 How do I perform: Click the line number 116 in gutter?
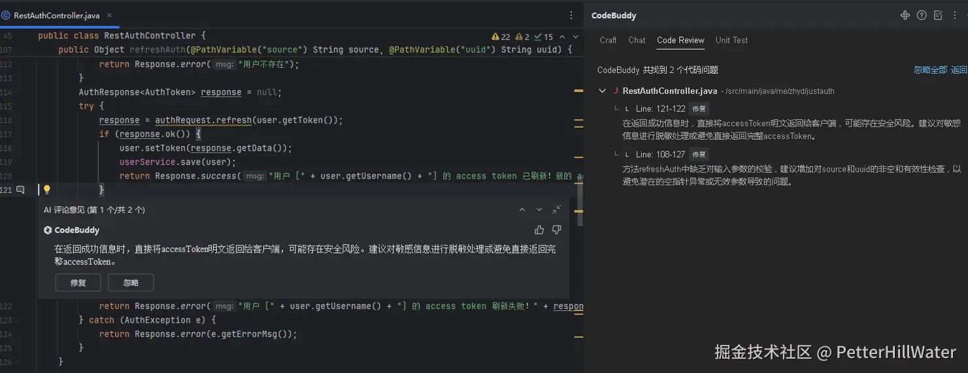pyautogui.click(x=7, y=121)
